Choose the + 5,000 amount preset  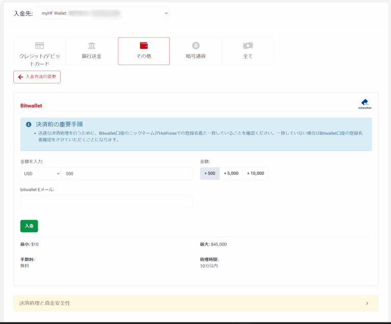pos(231,173)
